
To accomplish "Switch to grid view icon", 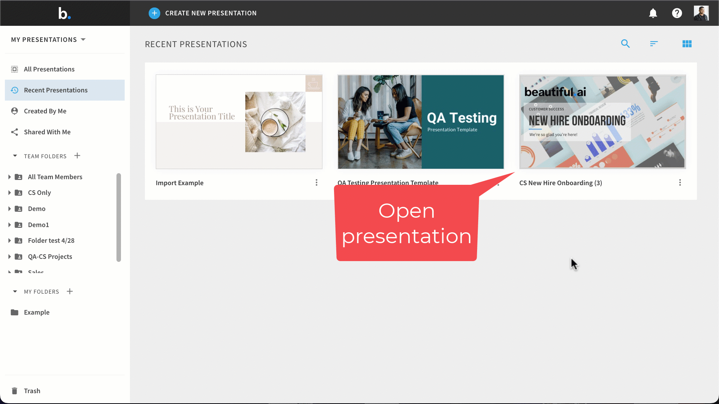I will coord(687,44).
